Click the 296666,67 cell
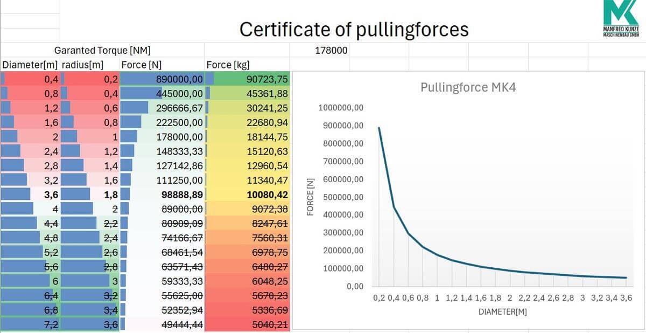 [162, 108]
